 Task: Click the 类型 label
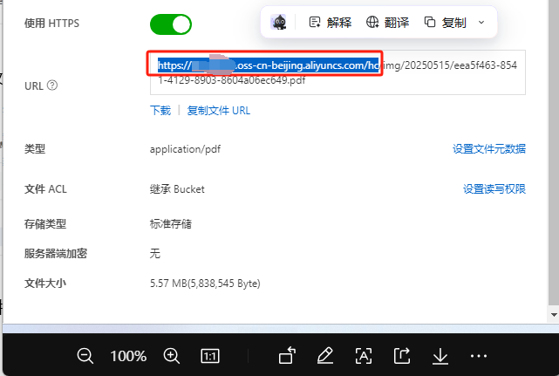[35, 149]
